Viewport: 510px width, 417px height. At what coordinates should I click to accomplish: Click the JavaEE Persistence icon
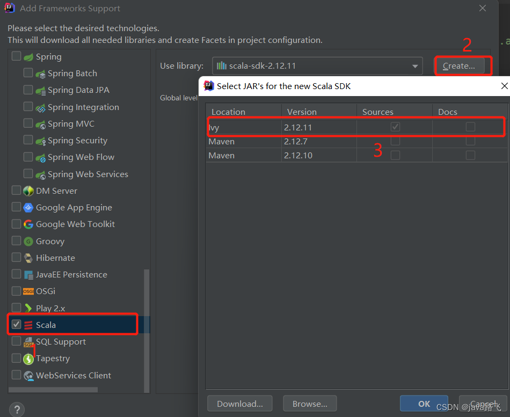pos(28,275)
